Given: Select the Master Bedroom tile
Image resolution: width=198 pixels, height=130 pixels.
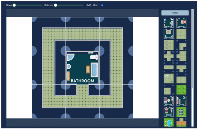Looking at the screenshot, I should [x=168, y=112].
